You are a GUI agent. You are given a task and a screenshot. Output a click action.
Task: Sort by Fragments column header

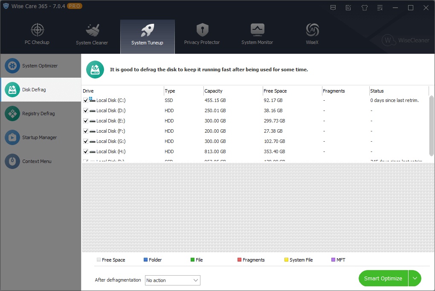[346, 91]
